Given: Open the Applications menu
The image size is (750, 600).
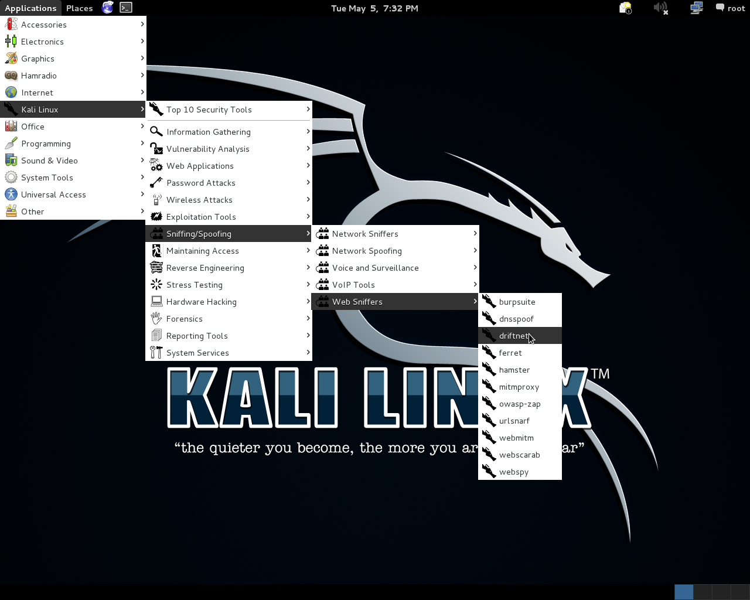Looking at the screenshot, I should click(30, 8).
